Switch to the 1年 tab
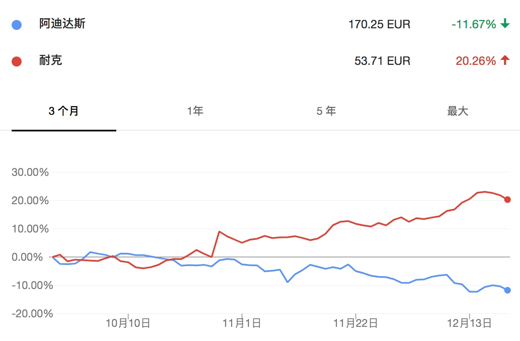520x341 pixels. (x=195, y=111)
